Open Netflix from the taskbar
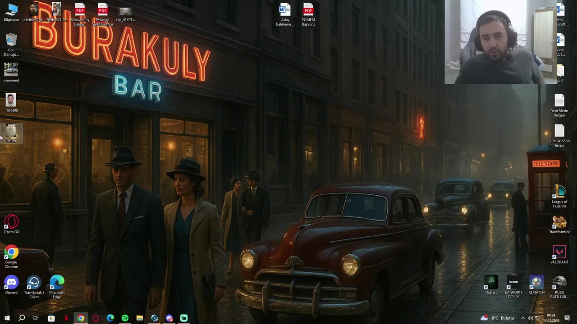Viewport: 577px width, 324px height. [x=66, y=318]
